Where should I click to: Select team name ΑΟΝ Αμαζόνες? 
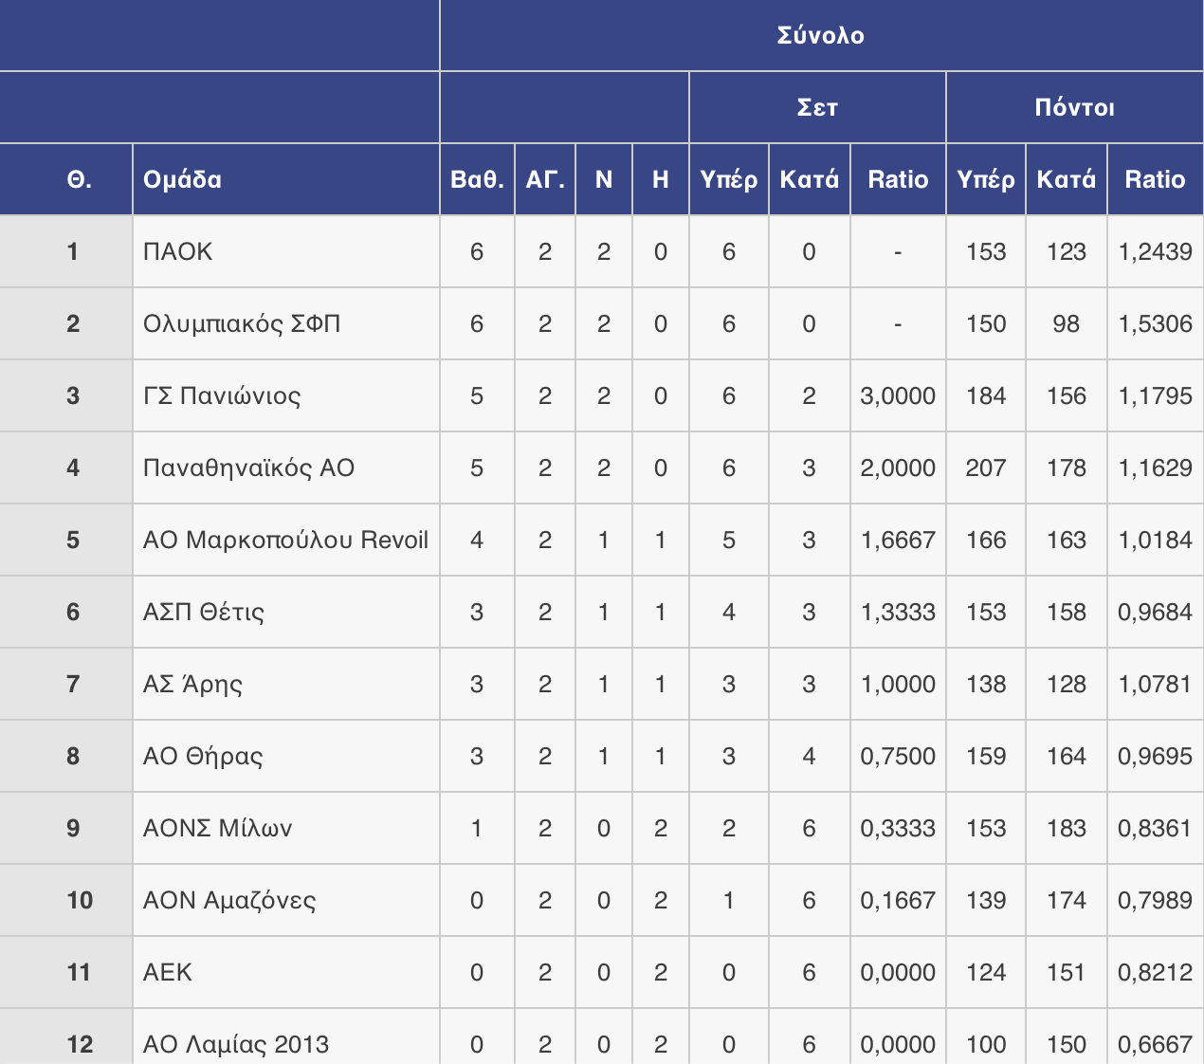point(229,900)
